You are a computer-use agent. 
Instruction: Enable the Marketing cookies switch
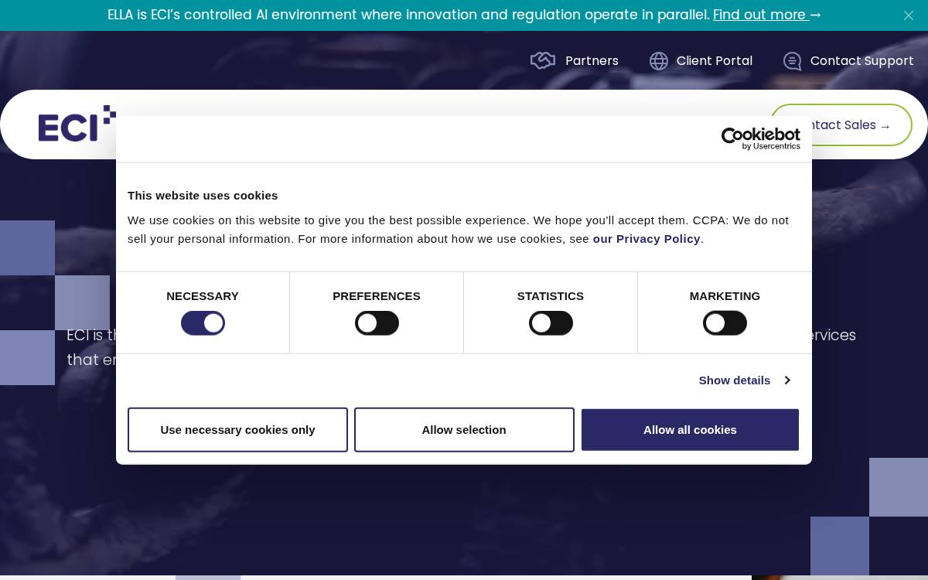coord(725,323)
